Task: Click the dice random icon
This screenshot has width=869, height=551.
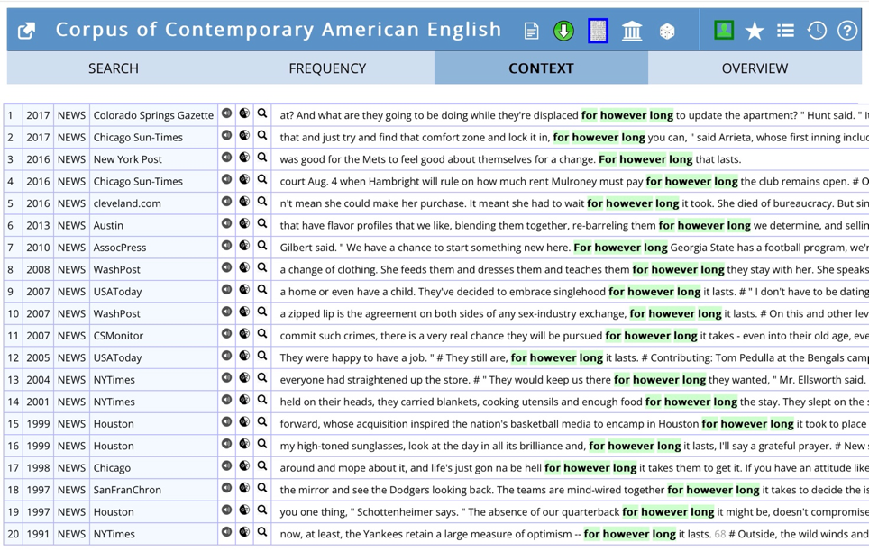Action: point(667,31)
